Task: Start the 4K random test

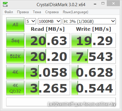Action: point(15,72)
